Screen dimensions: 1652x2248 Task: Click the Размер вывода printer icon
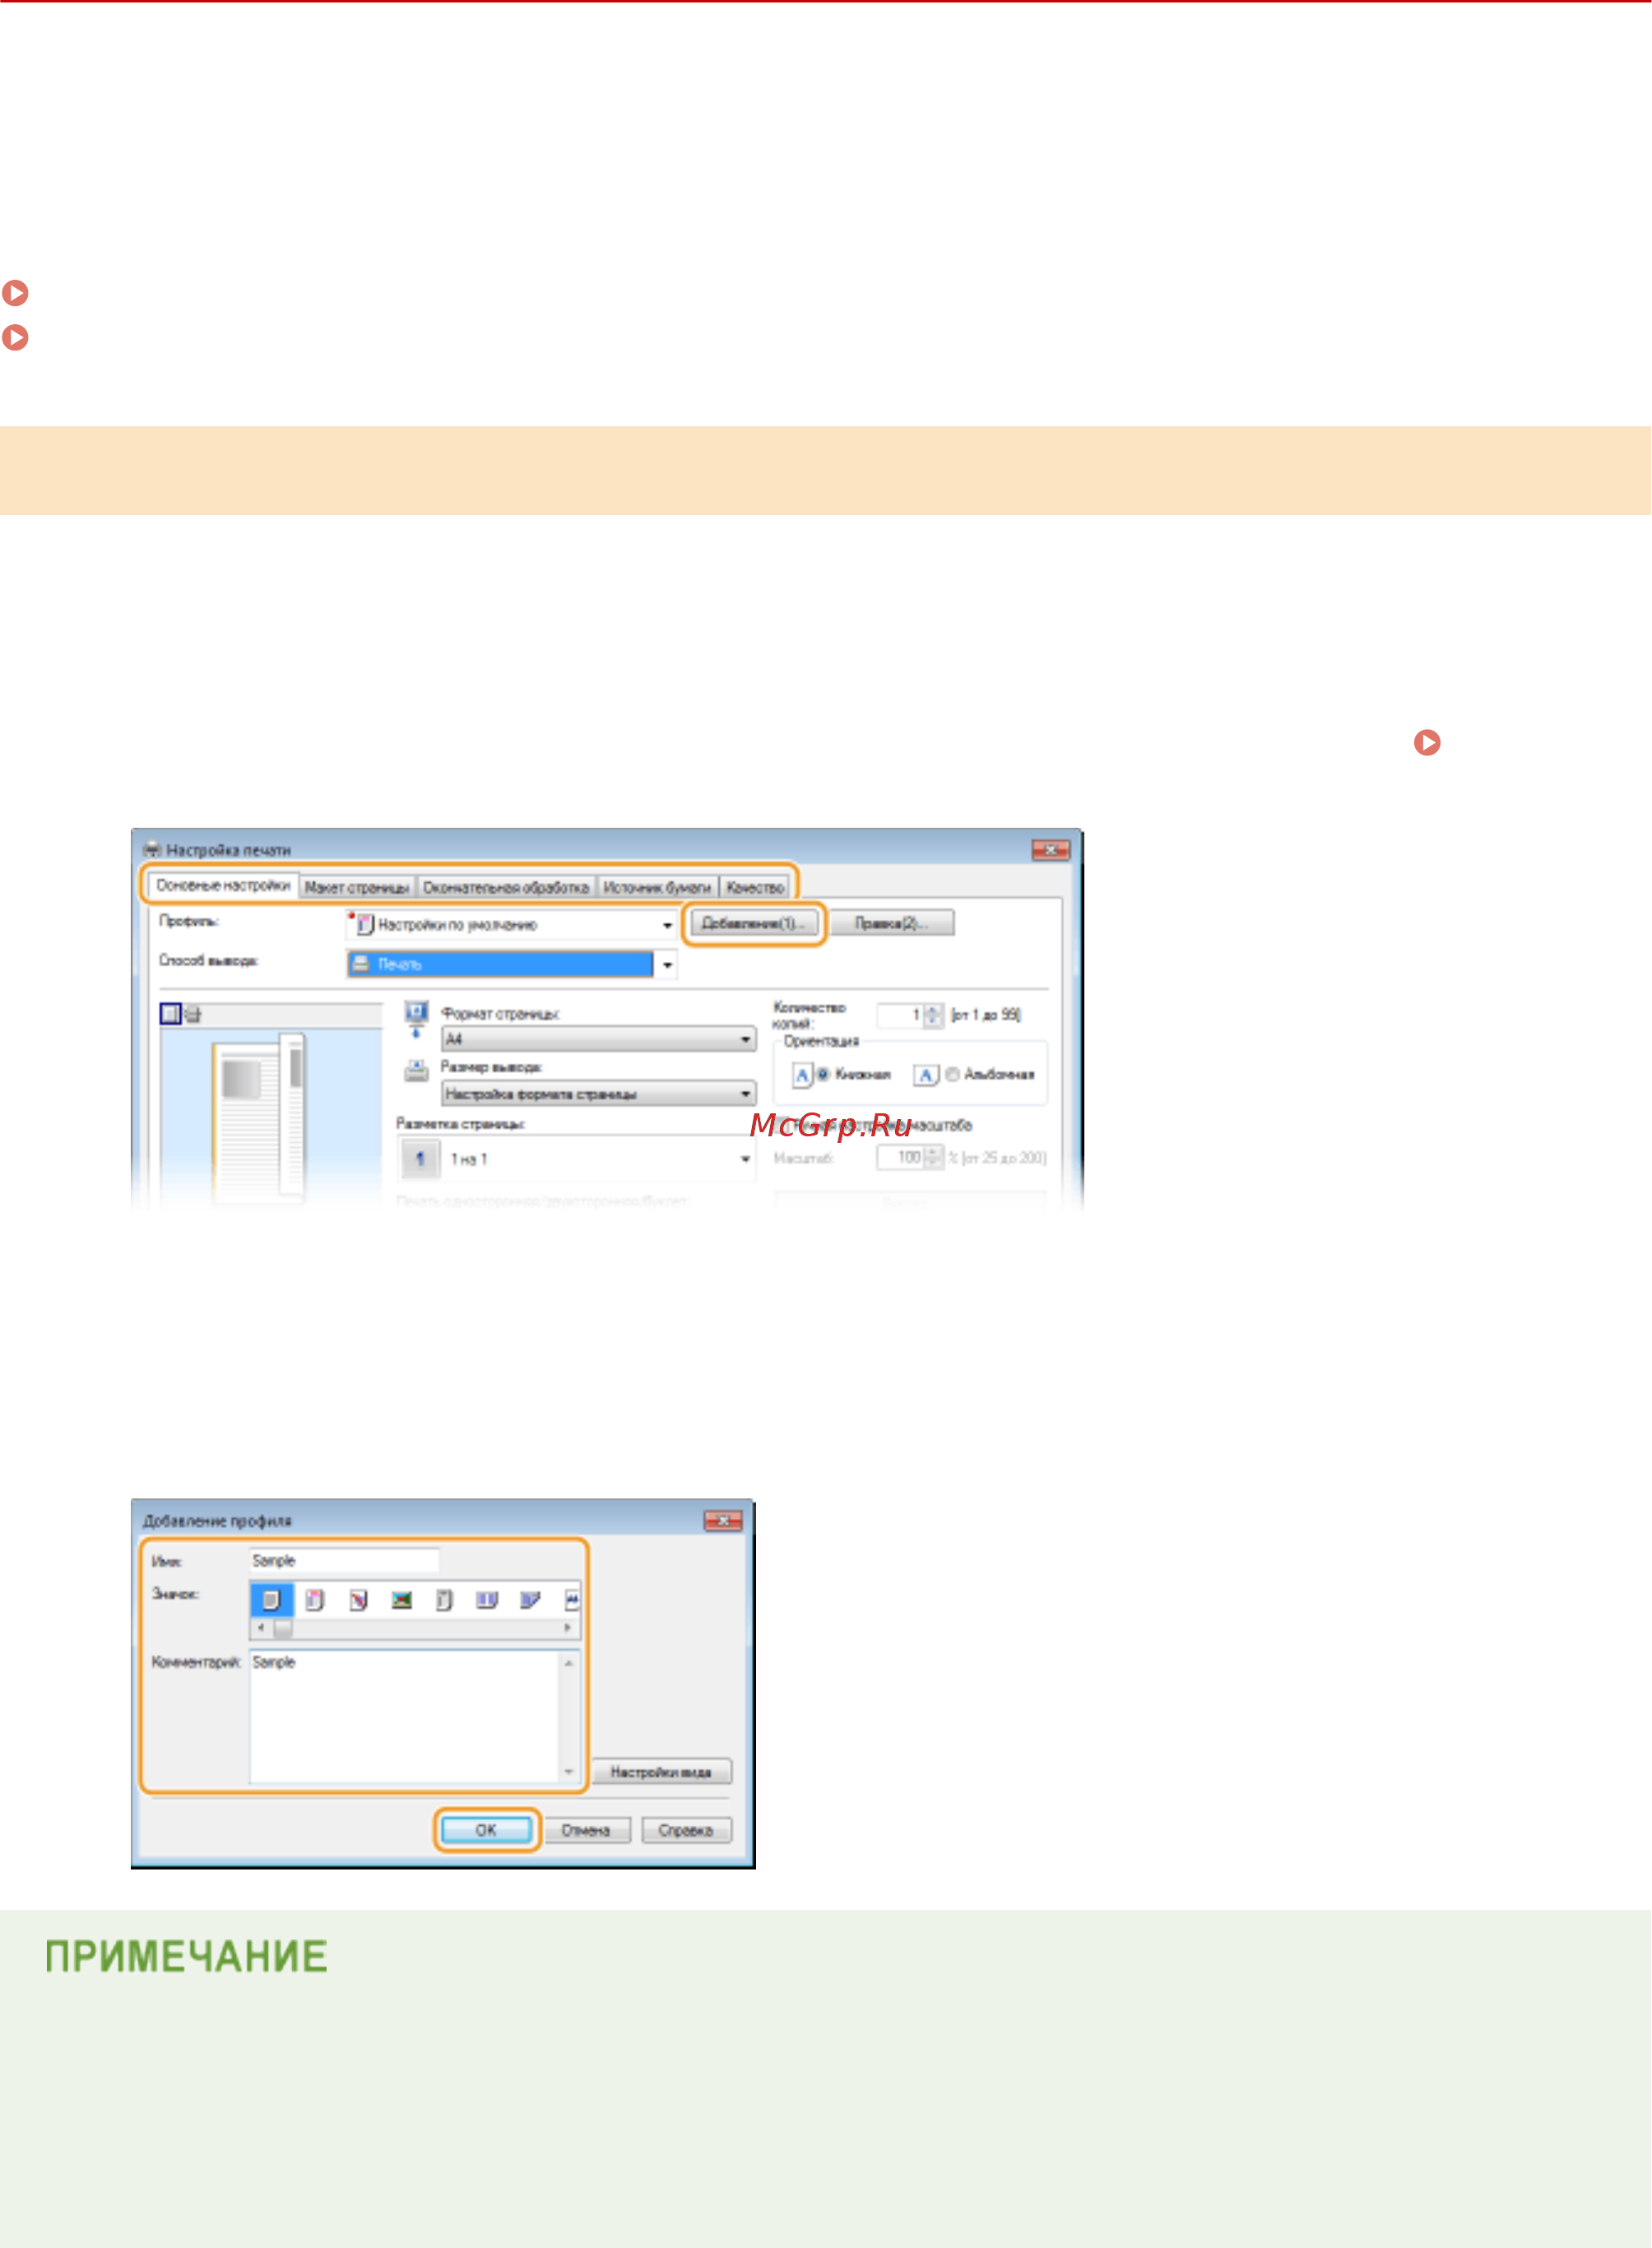[x=417, y=1071]
